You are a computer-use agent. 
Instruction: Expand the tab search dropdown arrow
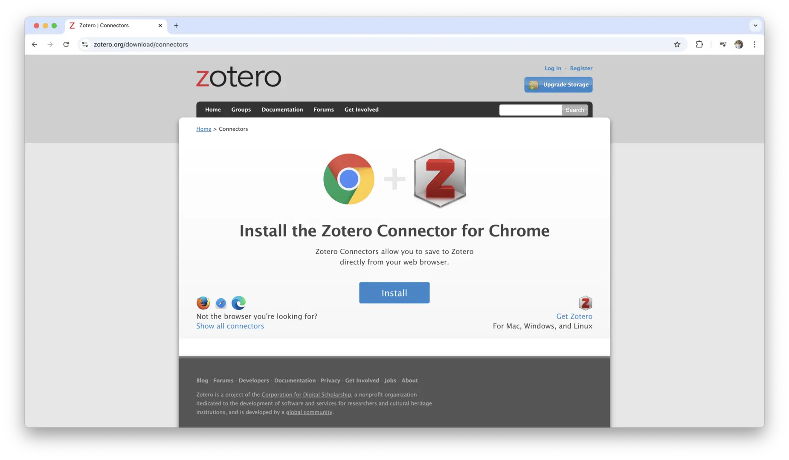coord(755,26)
